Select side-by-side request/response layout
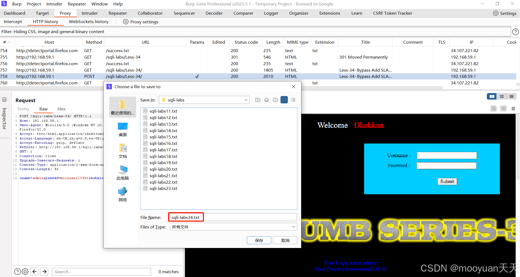The width and height of the screenshot is (520, 277). tap(492, 96)
